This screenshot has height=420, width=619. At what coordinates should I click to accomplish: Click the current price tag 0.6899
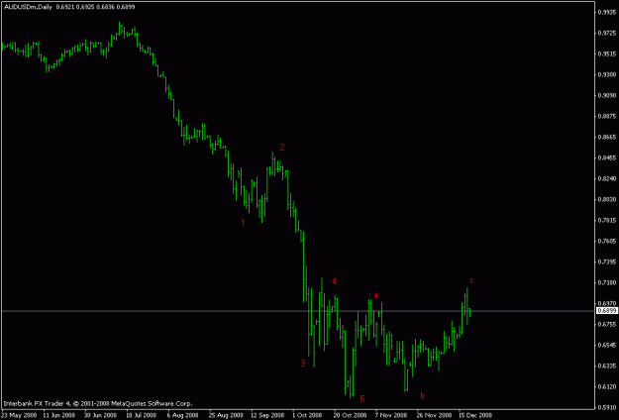click(x=607, y=311)
